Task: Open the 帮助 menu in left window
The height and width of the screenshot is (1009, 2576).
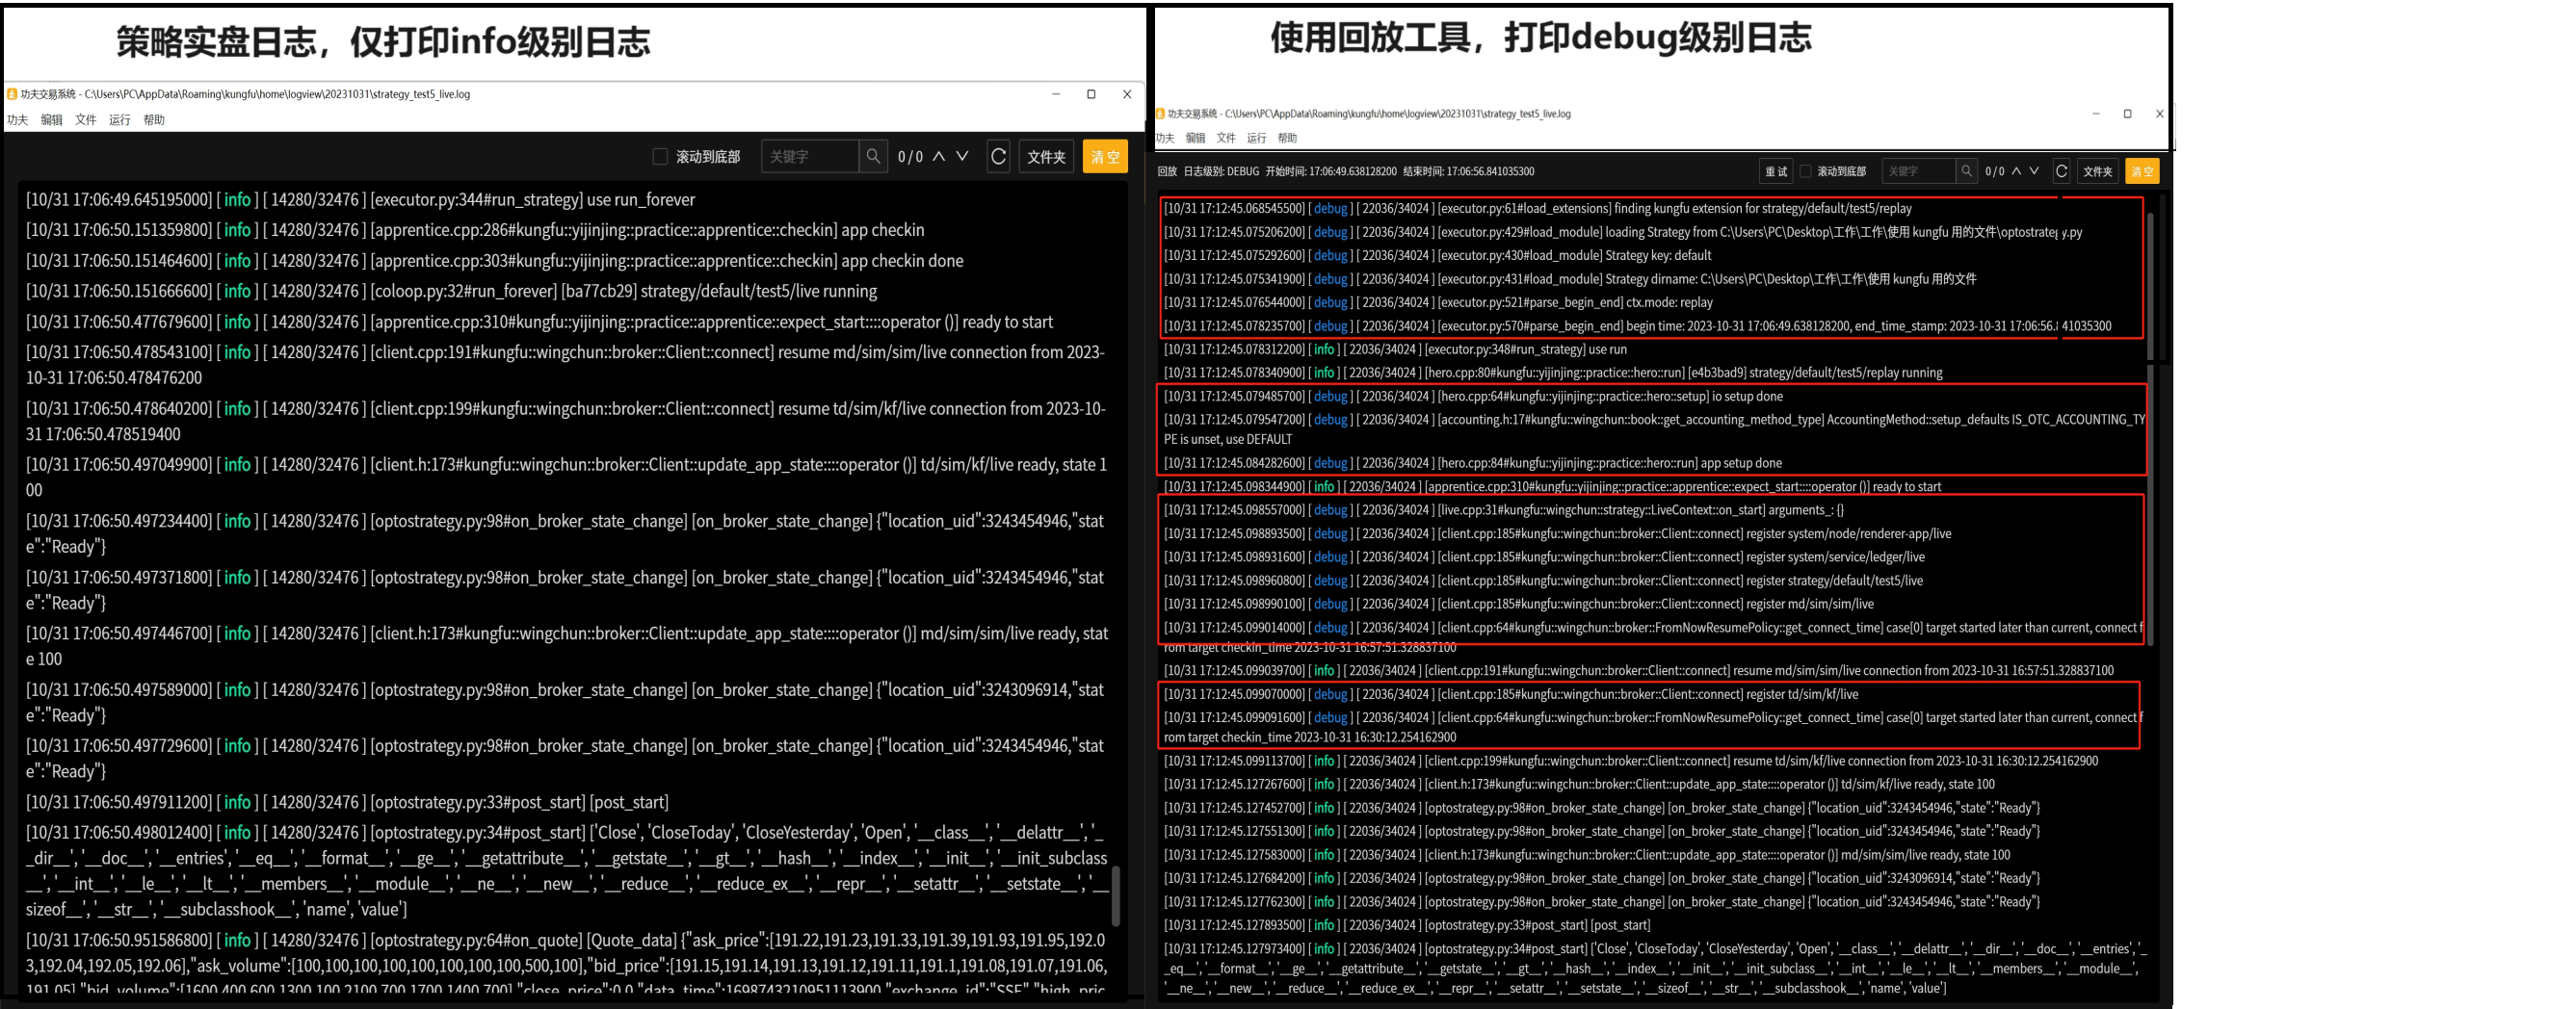Action: point(154,120)
